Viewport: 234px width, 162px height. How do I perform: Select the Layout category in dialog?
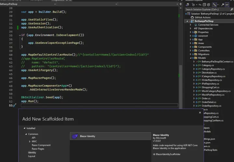point(32,156)
